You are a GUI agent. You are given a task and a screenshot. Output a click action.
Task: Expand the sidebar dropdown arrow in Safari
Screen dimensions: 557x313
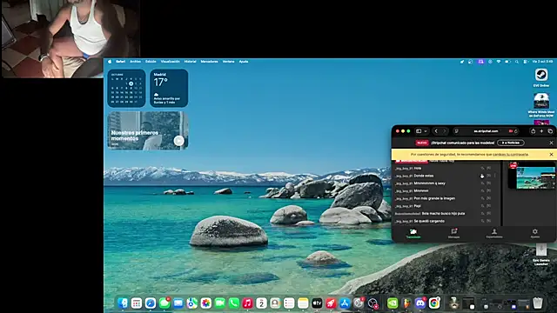[426, 131]
